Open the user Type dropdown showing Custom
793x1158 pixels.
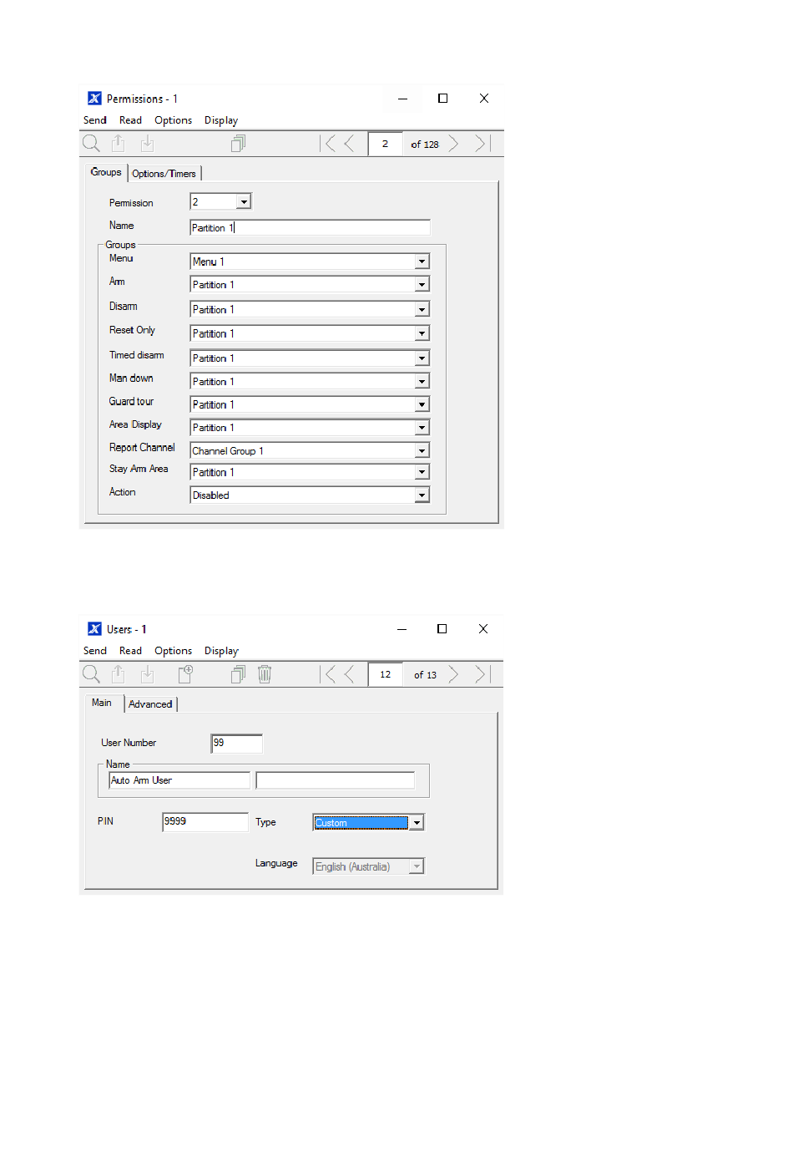(x=417, y=823)
